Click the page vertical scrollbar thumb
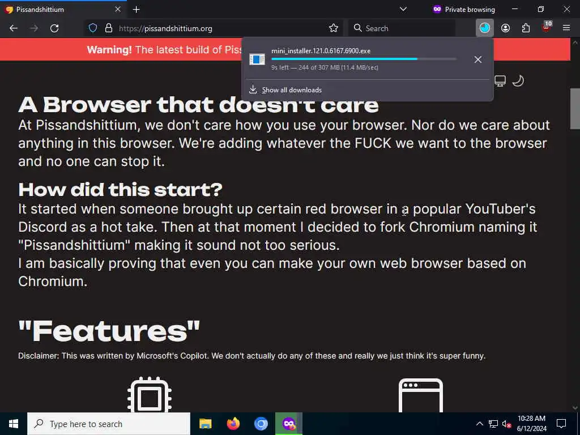Viewport: 580px width, 435px height. click(575, 109)
